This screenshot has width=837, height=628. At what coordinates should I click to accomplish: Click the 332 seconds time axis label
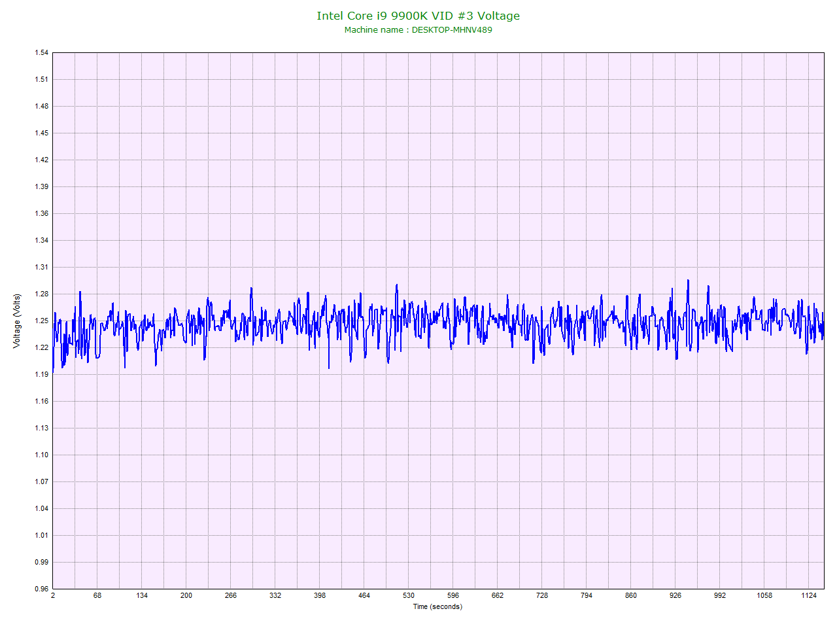click(275, 596)
